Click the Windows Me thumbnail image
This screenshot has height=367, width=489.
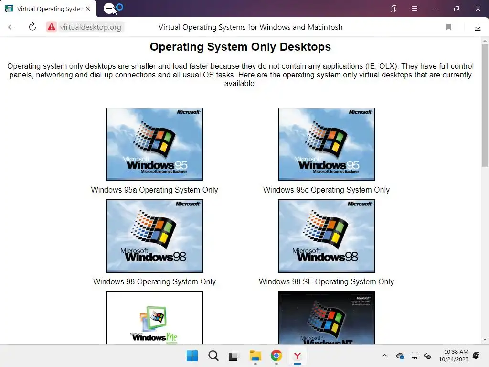pyautogui.click(x=155, y=318)
